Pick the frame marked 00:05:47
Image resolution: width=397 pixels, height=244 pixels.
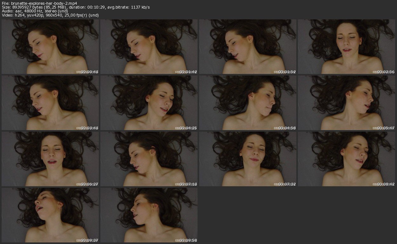coord(347,103)
